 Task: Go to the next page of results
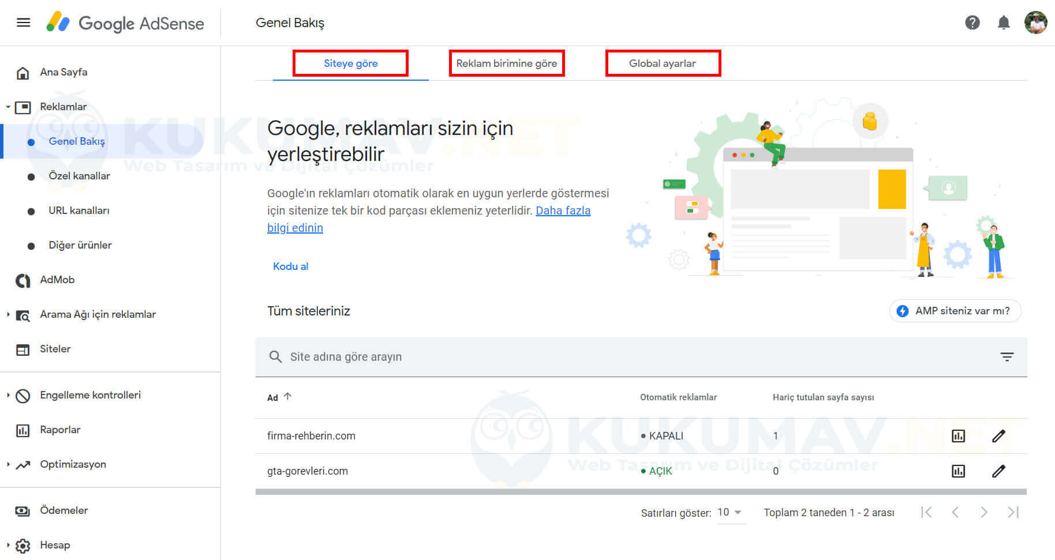click(x=984, y=512)
